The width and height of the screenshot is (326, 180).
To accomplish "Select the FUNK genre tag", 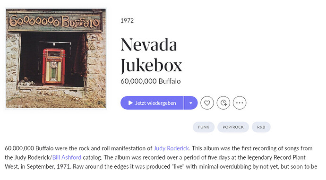I will tap(204, 127).
